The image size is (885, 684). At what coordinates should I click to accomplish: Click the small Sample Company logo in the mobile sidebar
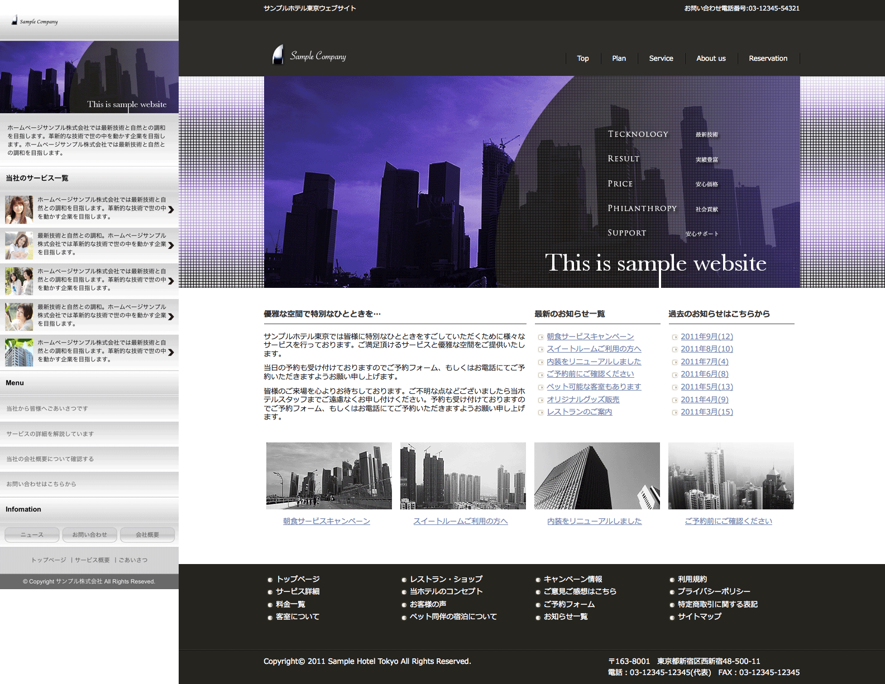click(x=35, y=21)
